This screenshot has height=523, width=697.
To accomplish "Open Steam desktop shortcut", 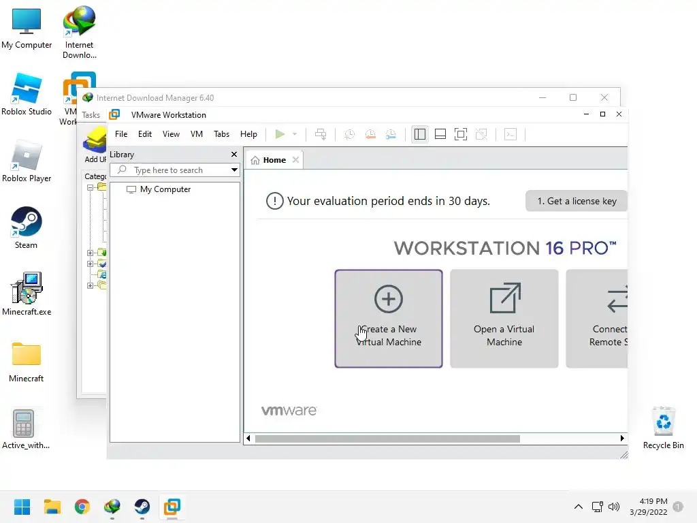I will 27,227.
